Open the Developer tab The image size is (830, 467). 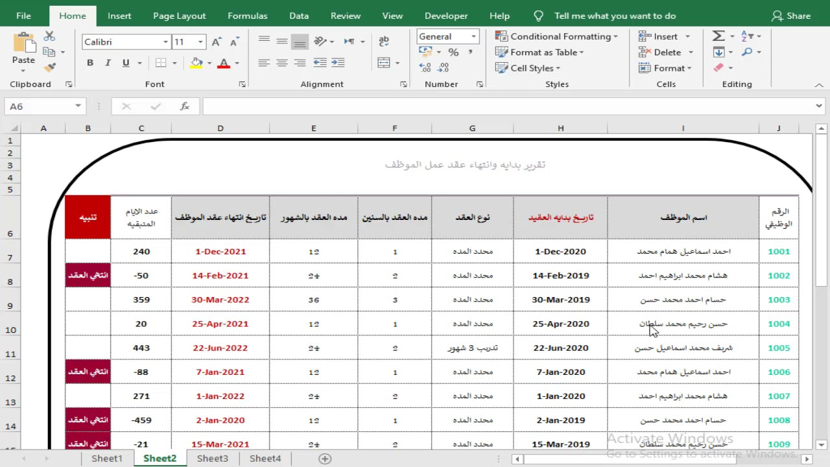pyautogui.click(x=446, y=16)
